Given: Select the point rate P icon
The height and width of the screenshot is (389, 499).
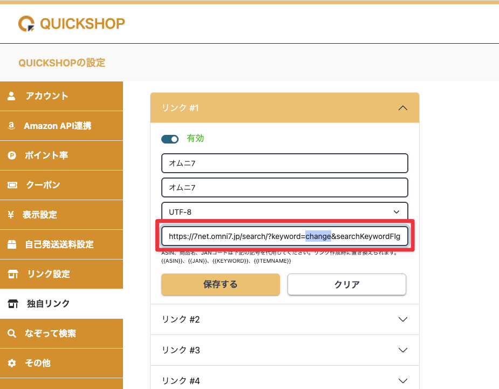Looking at the screenshot, I should (x=11, y=155).
